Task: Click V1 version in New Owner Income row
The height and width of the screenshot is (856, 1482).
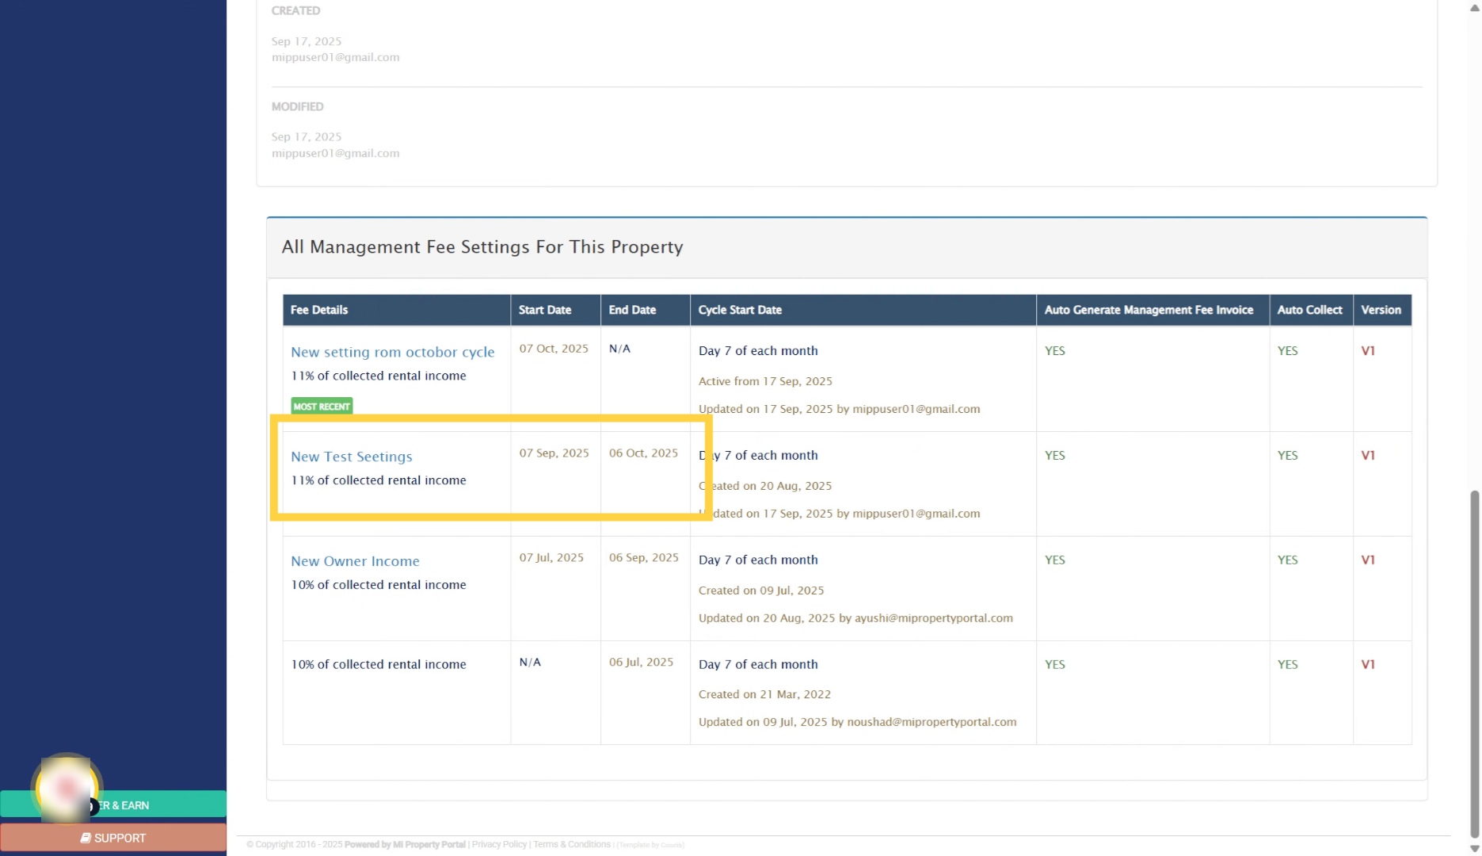Action: [1368, 560]
